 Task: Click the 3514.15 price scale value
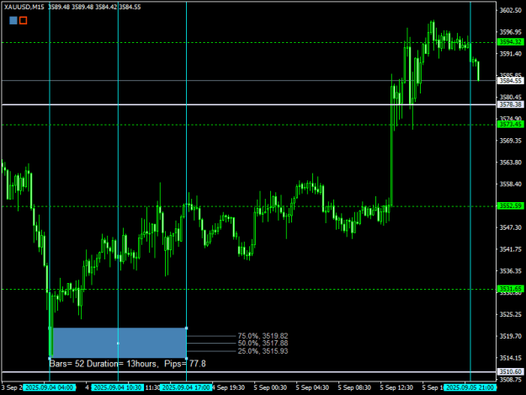(x=511, y=358)
